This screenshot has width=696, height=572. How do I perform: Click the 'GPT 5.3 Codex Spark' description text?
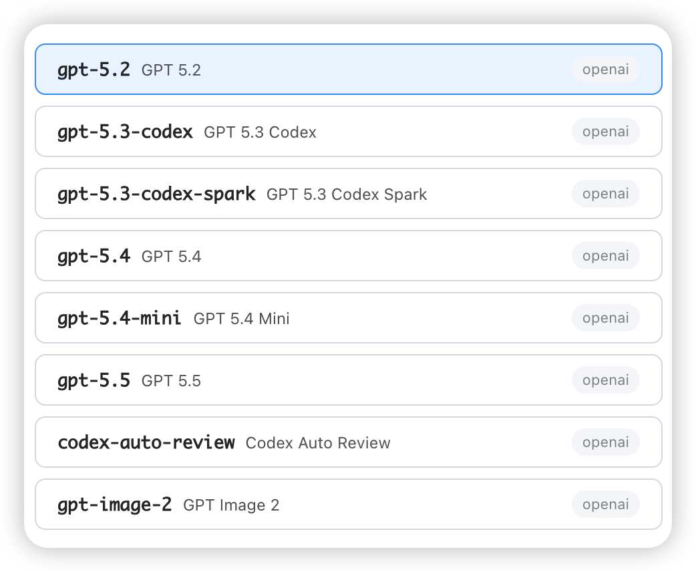[x=347, y=194]
